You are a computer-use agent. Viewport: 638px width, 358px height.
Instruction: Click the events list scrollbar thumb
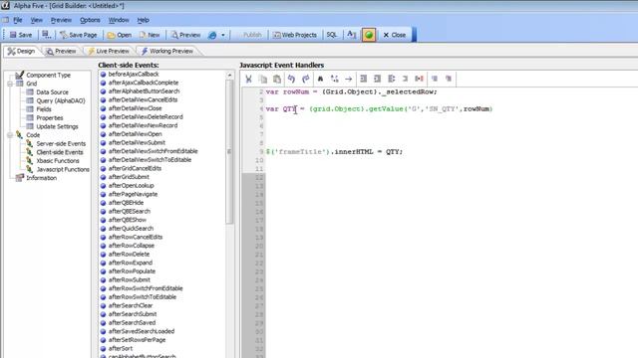coord(229,151)
